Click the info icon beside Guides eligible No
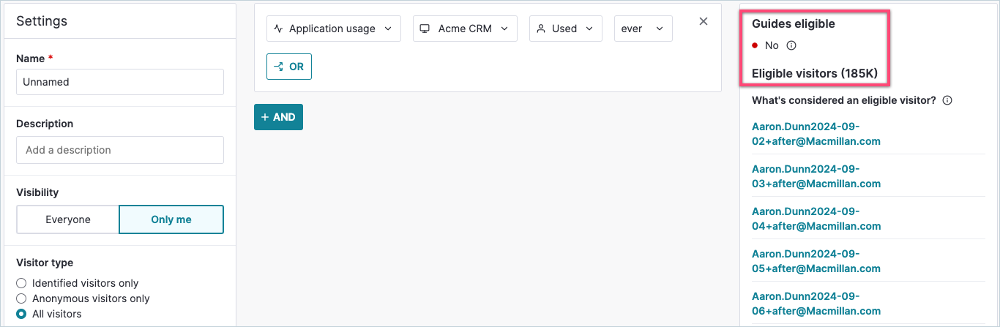1000x327 pixels. tap(791, 45)
